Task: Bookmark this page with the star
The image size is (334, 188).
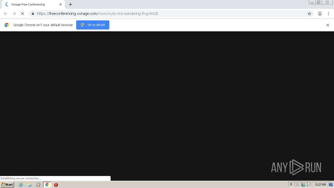Action: point(309,14)
